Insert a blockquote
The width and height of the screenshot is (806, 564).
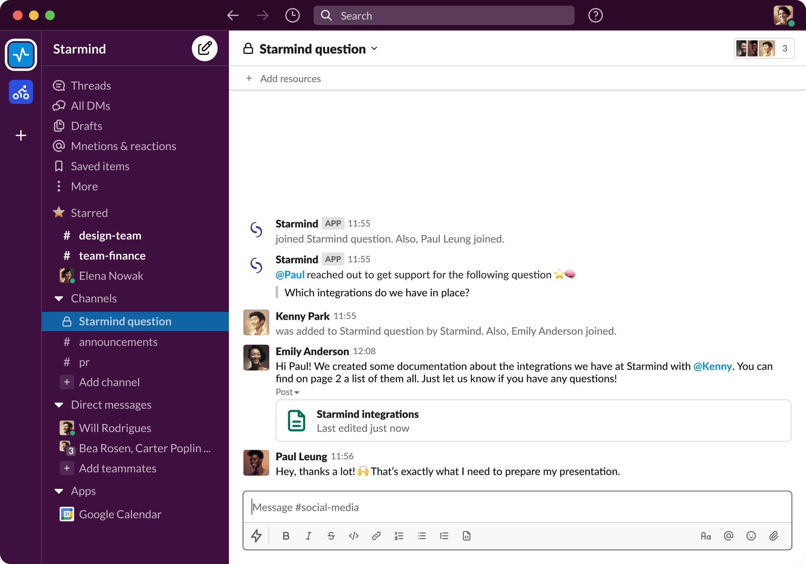[x=444, y=536]
